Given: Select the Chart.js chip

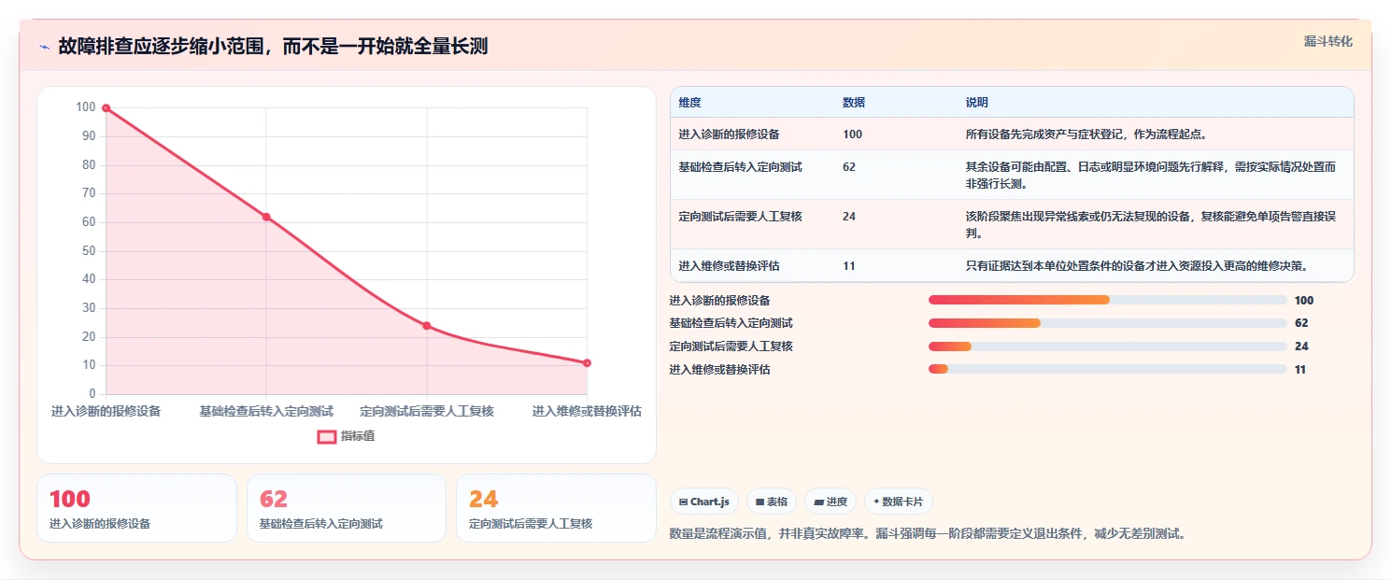Looking at the screenshot, I should click(704, 502).
